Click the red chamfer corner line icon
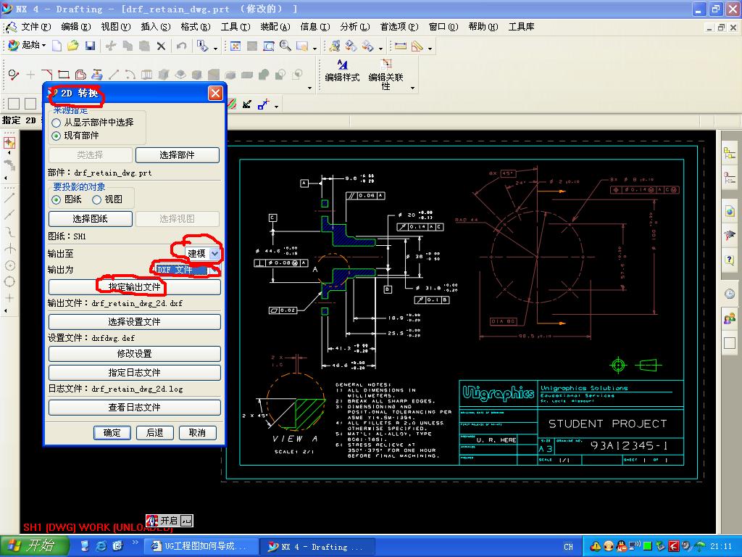 (x=47, y=75)
